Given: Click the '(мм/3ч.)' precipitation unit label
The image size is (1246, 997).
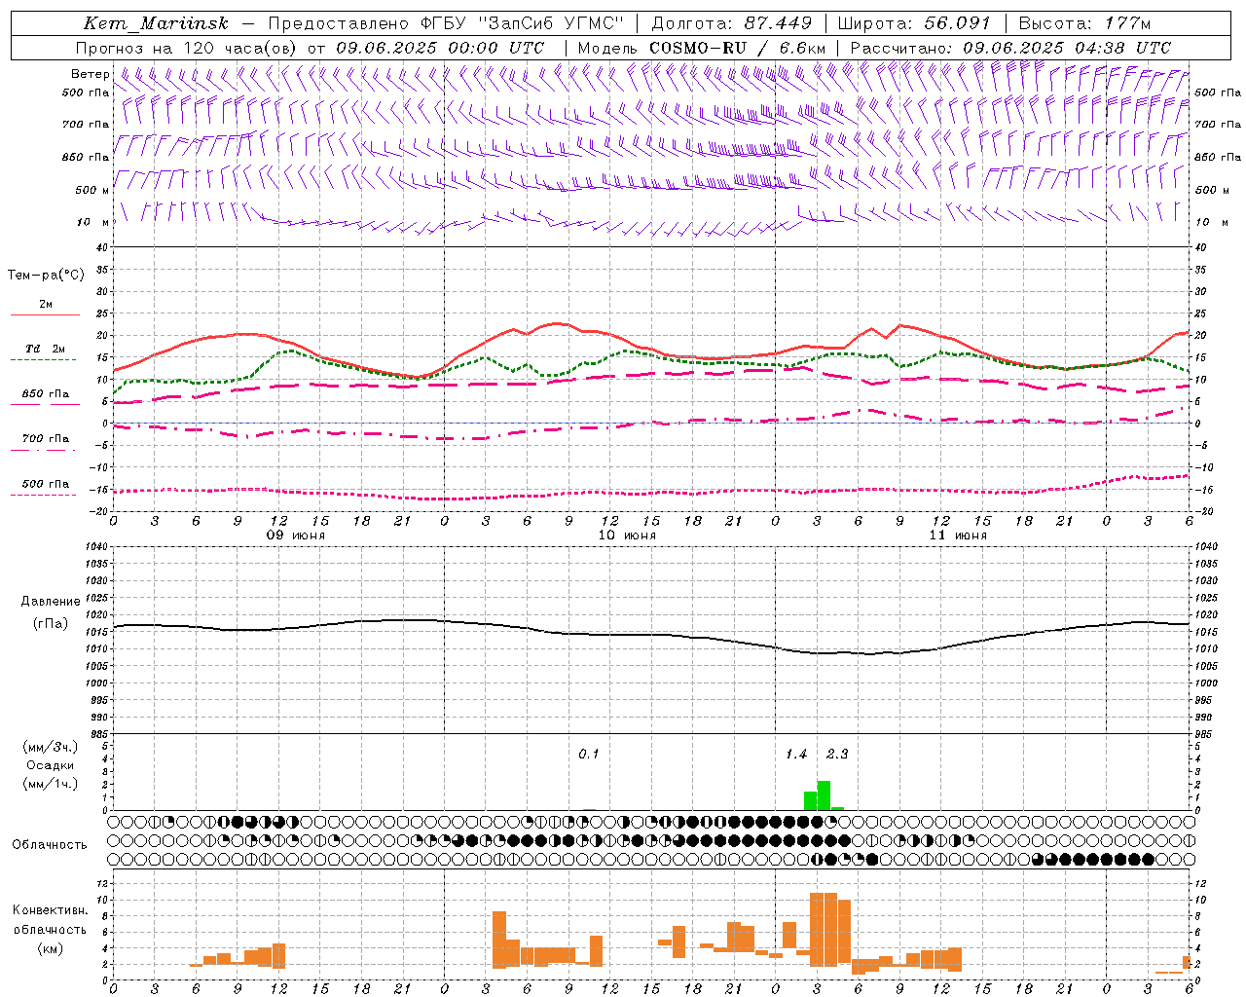Looking at the screenshot, I should coord(51,747).
